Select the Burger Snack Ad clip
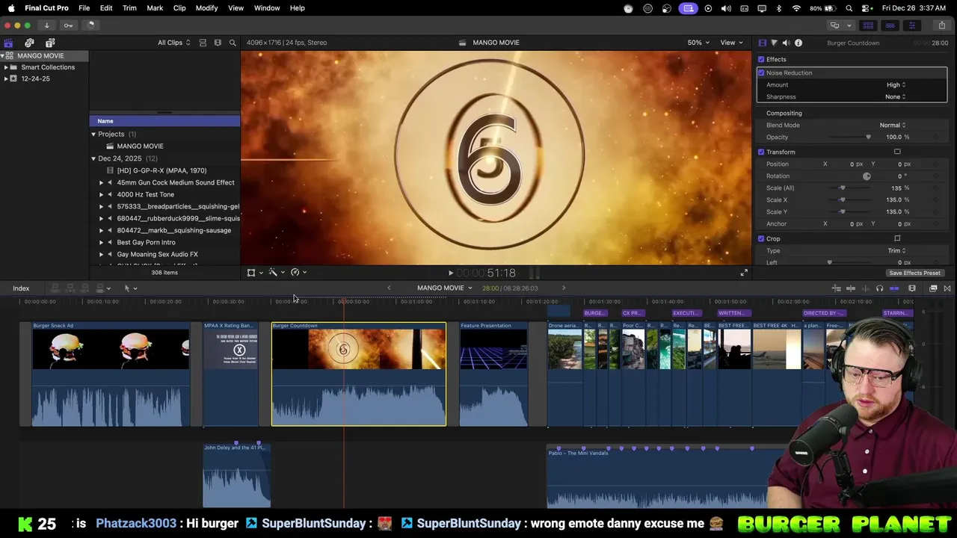 111,374
